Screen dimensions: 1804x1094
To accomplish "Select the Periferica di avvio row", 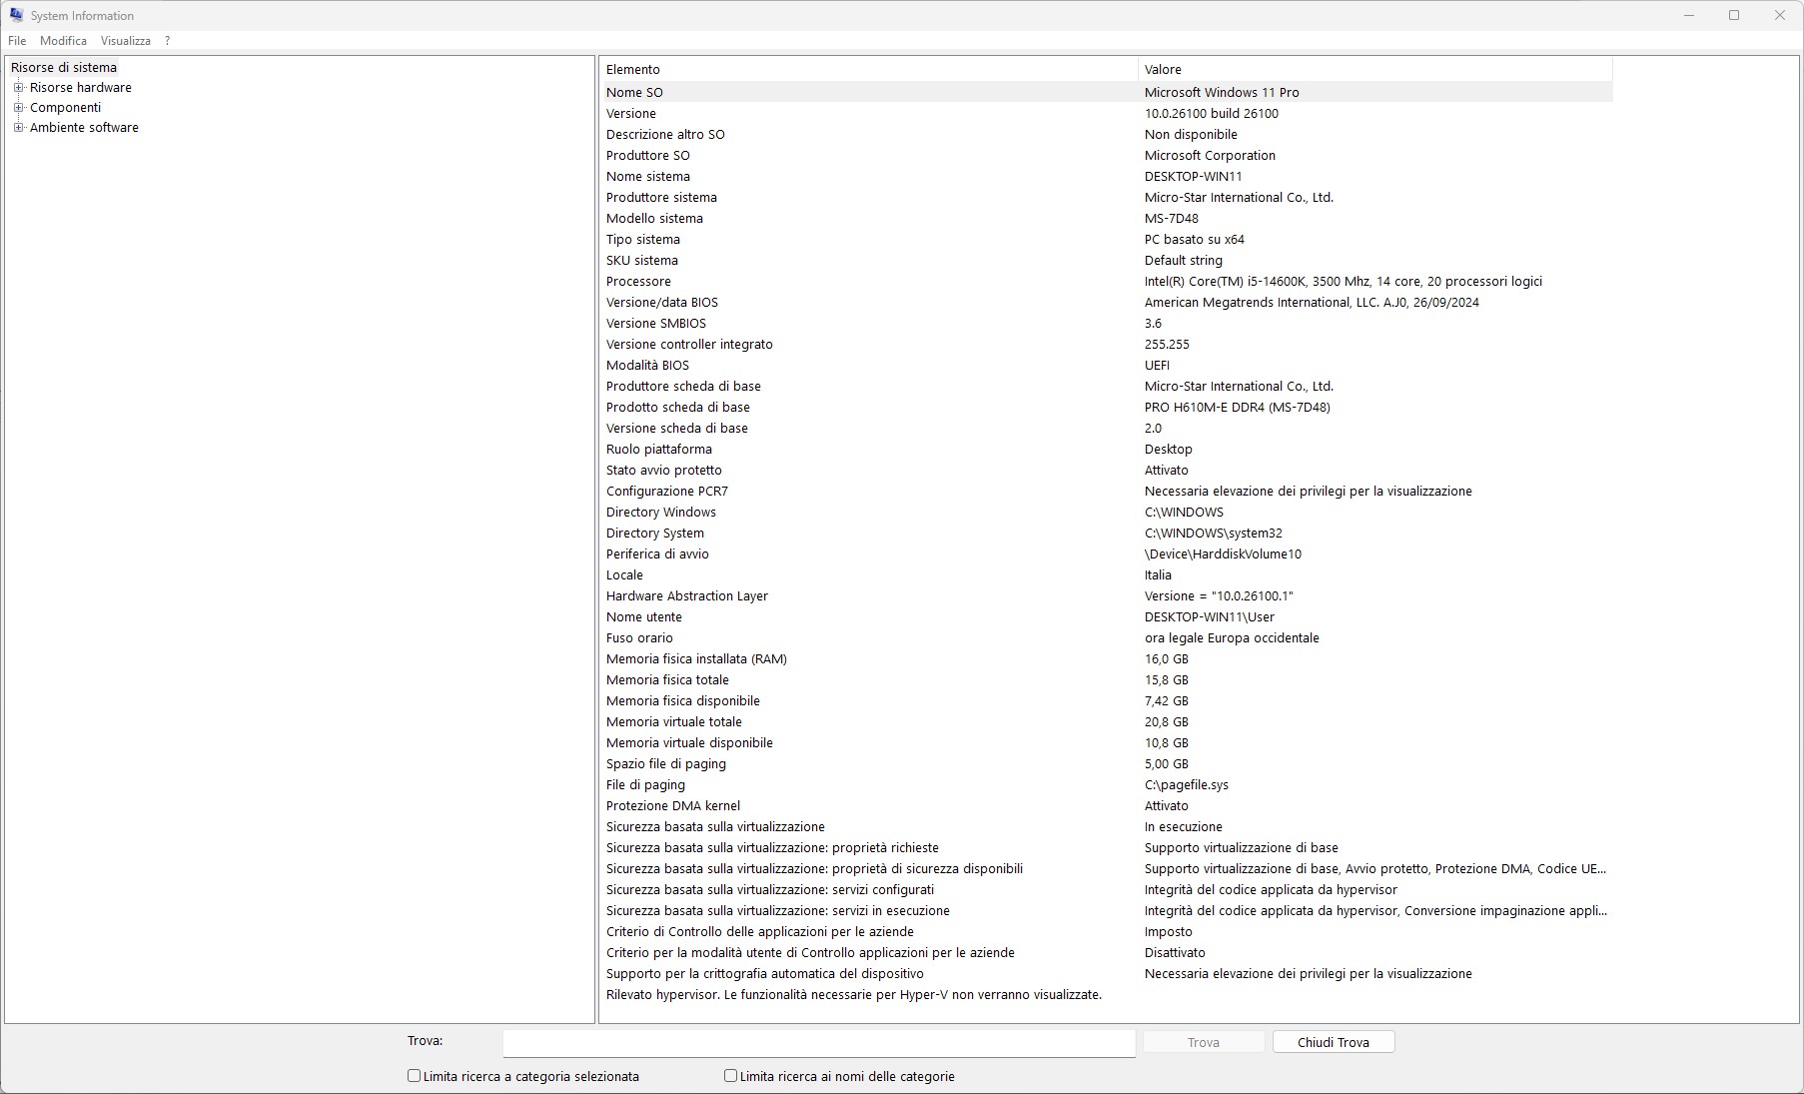I will click(1107, 553).
